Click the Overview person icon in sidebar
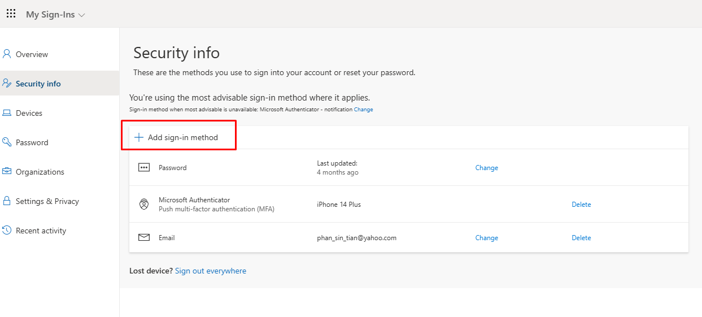 coord(7,54)
